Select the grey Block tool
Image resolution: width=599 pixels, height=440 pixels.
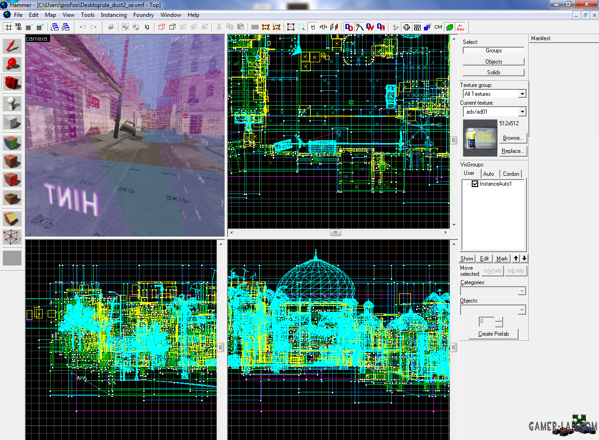pyautogui.click(x=12, y=123)
